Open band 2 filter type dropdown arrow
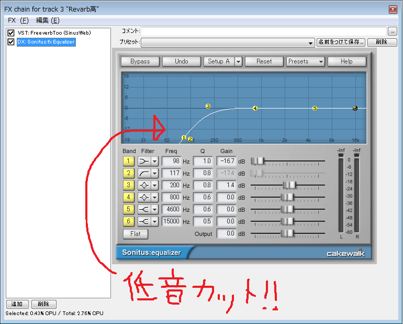 154,174
